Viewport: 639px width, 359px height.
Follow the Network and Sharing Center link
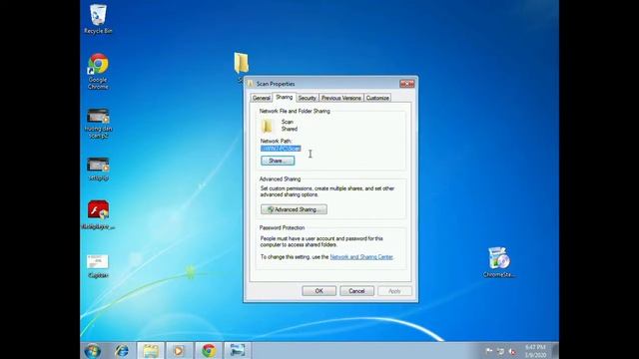point(361,257)
